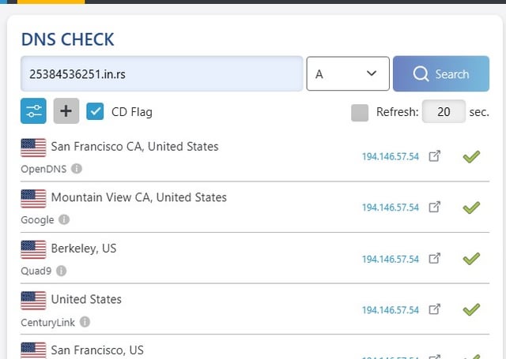
Task: Click info icon next to OpenDNS
Action: tap(77, 169)
